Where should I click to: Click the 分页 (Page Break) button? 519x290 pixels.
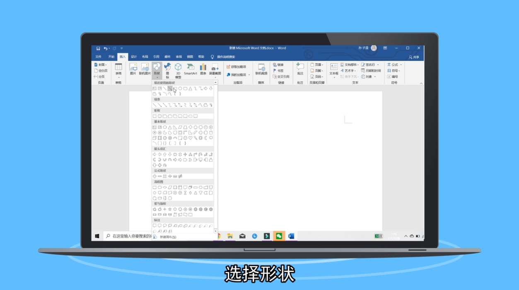[x=99, y=76]
